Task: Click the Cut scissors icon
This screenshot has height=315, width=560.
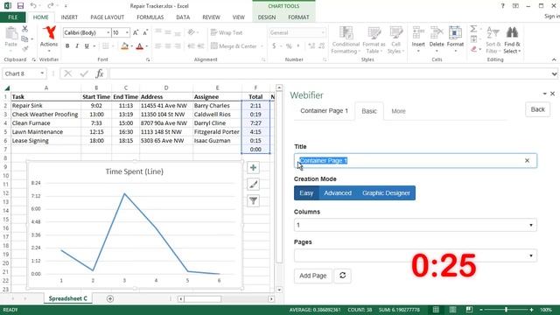Action: pyautogui.click(x=24, y=29)
